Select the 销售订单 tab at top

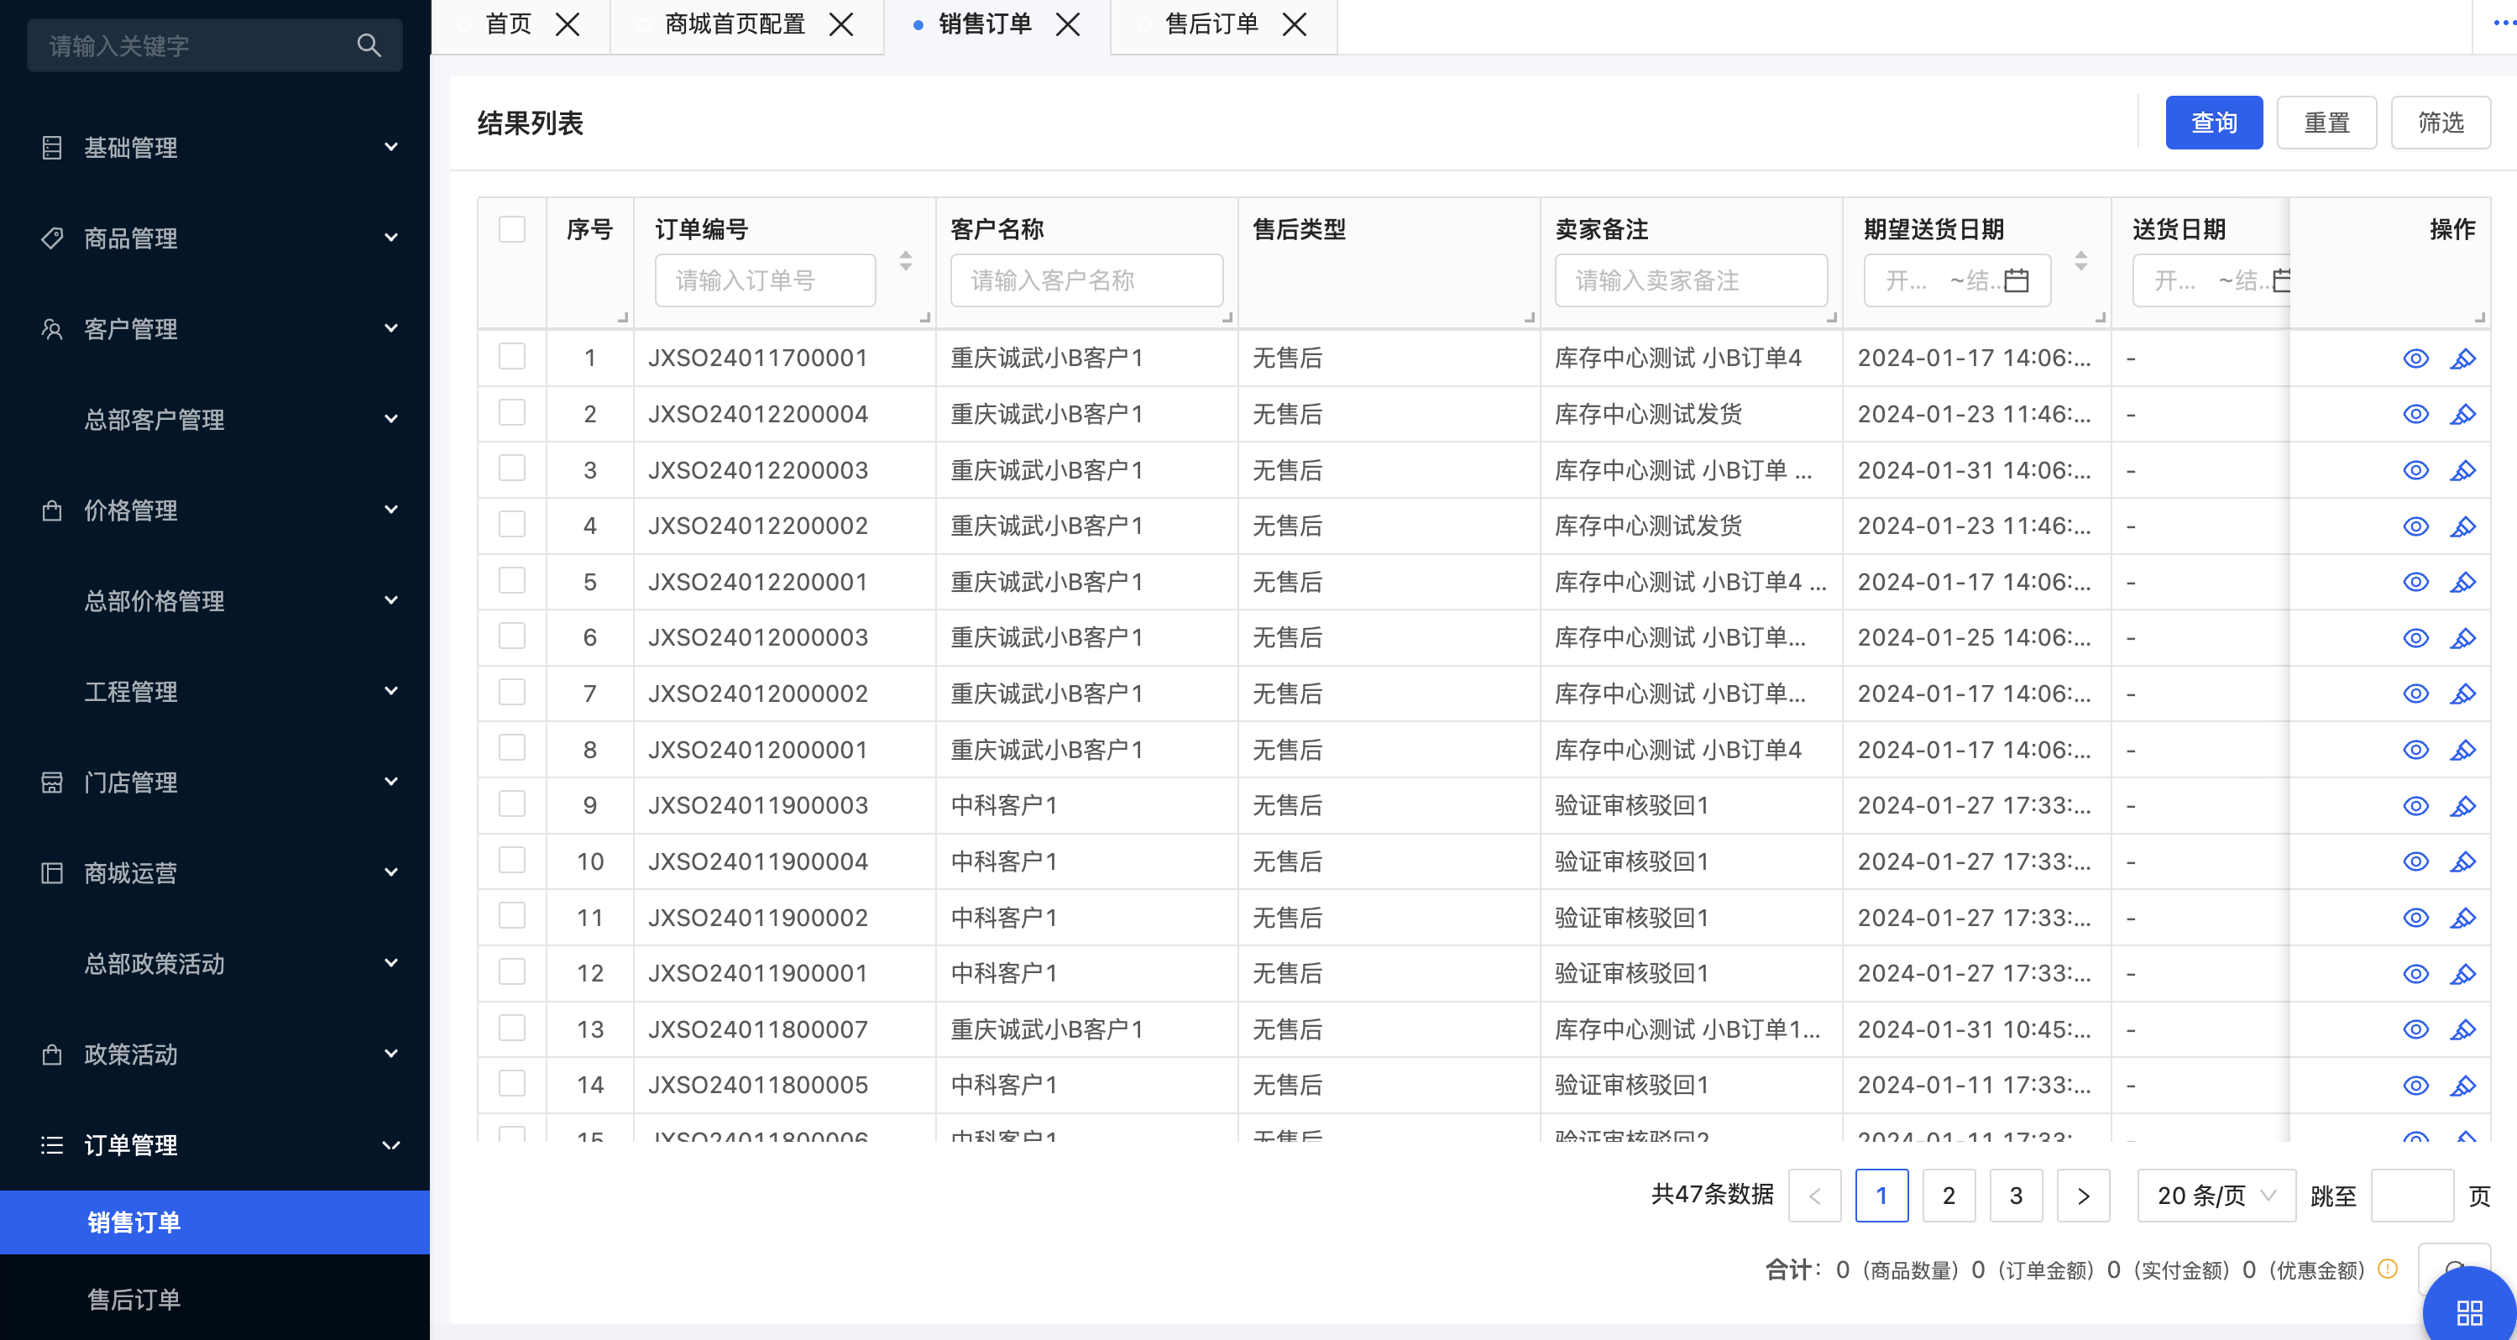point(985,24)
